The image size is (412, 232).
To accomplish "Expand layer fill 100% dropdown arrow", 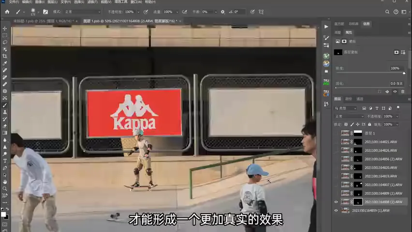I will [397, 124].
